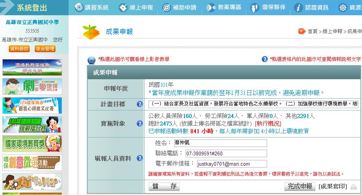The width and height of the screenshot is (362, 195).
Task: Click the 執行概況 link
Action: [268, 124]
